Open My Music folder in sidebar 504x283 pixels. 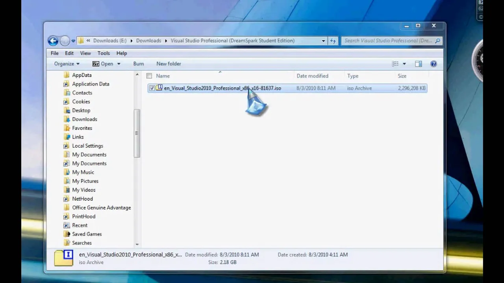coord(83,172)
